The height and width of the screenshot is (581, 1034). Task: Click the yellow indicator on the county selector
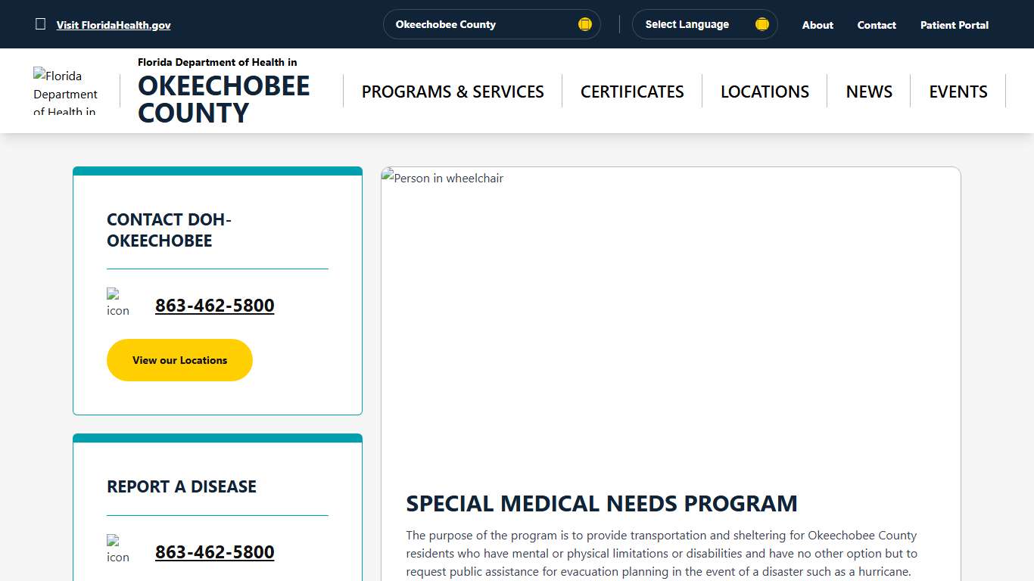point(584,23)
